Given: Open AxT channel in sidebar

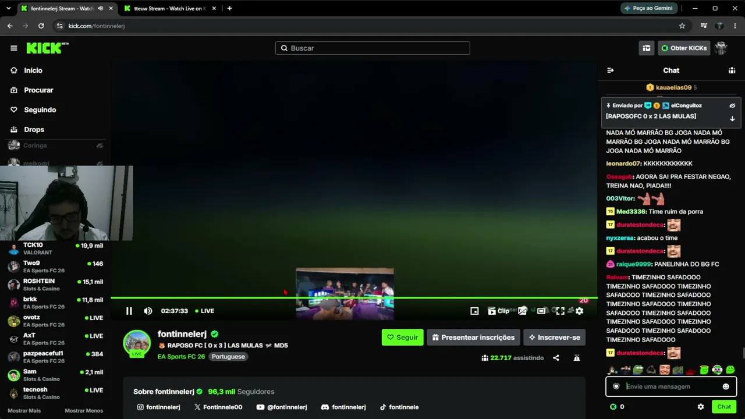Looking at the screenshot, I should [x=55, y=339].
